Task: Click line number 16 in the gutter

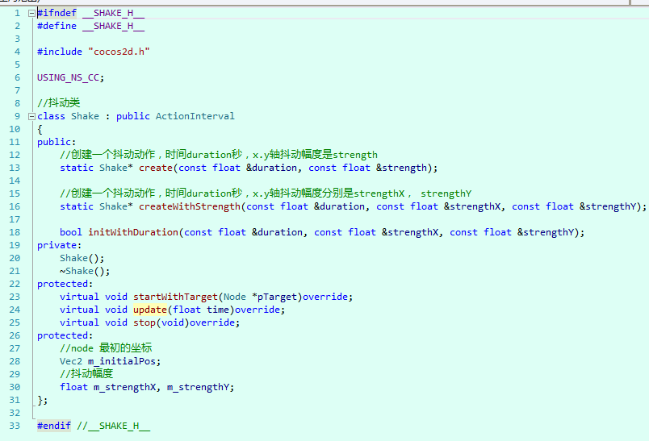Action: [x=15, y=206]
